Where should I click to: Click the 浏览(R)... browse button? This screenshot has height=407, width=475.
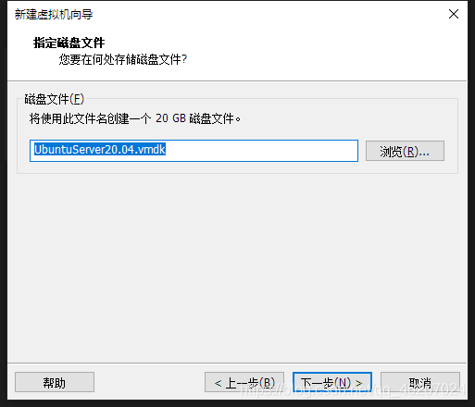(405, 151)
